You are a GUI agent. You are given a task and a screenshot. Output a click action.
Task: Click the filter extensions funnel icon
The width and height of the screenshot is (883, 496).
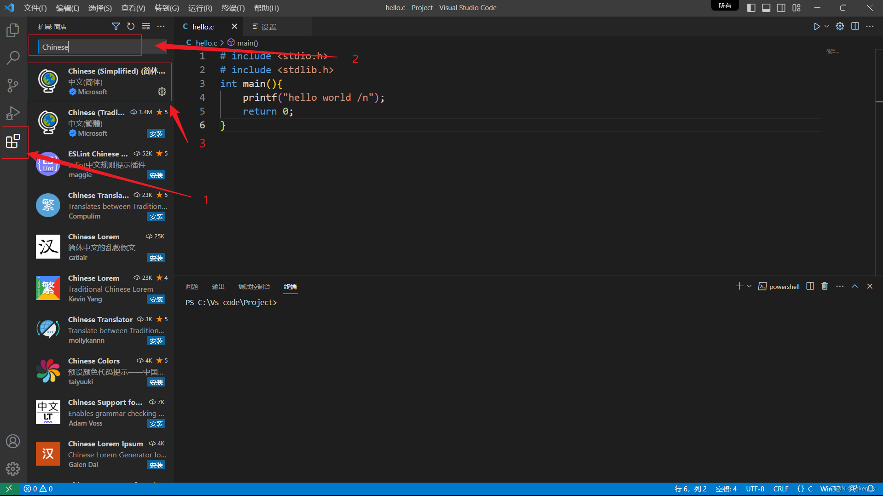click(x=116, y=26)
